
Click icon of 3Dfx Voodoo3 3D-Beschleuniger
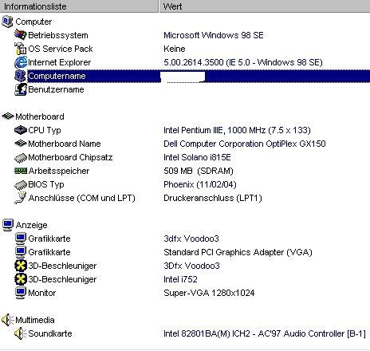pyautogui.click(x=21, y=266)
